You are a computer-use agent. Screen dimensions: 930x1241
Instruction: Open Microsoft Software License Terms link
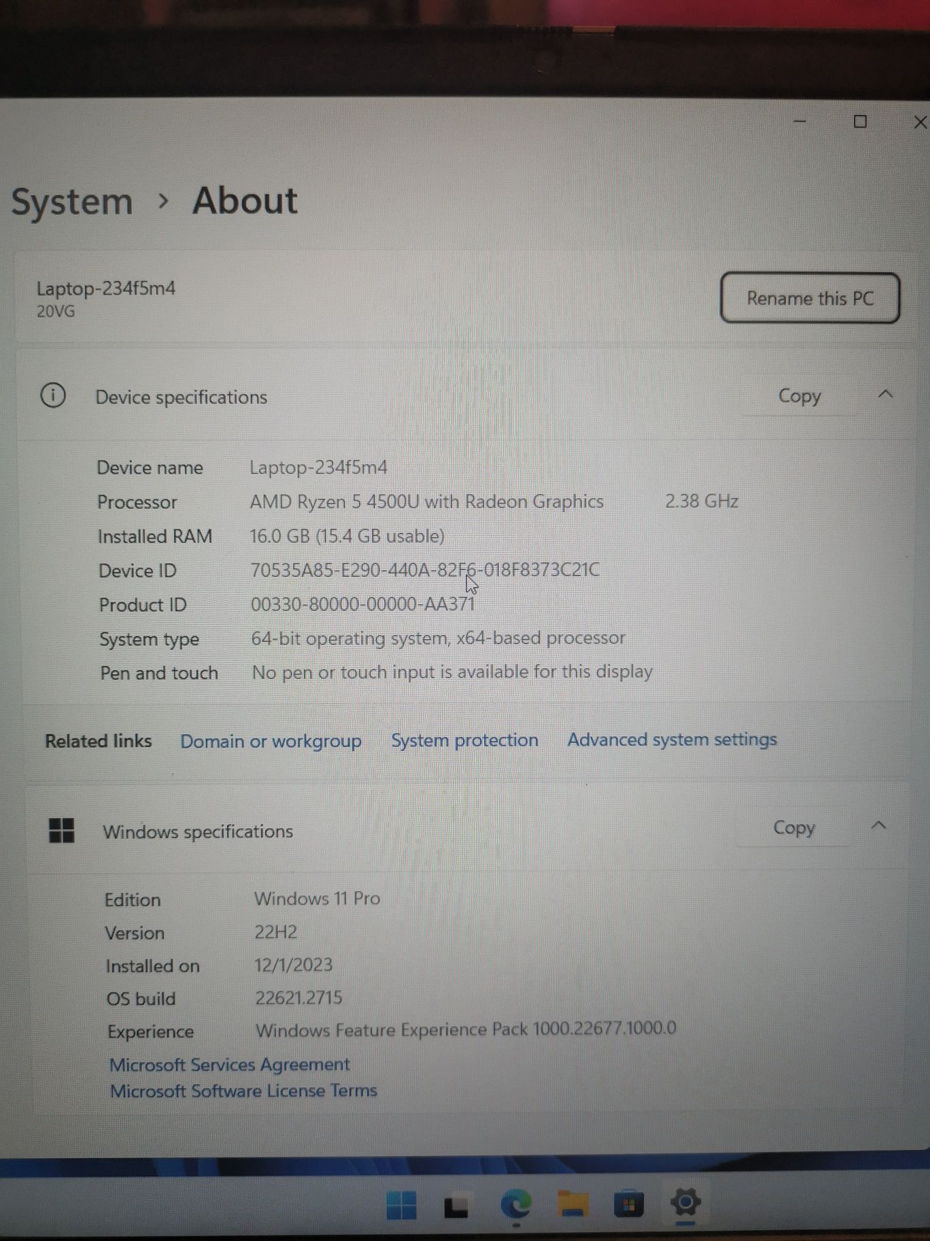(243, 1091)
